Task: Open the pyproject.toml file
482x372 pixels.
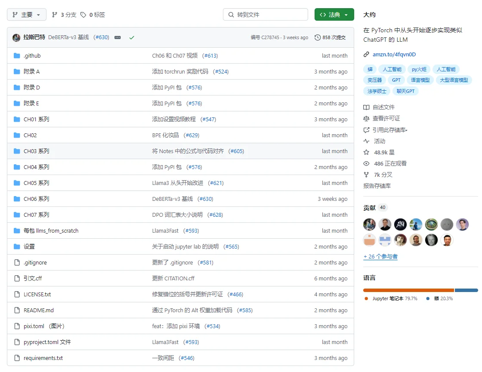Action: [x=47, y=342]
